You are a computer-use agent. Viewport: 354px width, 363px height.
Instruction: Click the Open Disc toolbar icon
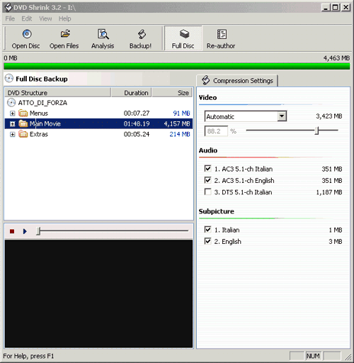(x=27, y=34)
